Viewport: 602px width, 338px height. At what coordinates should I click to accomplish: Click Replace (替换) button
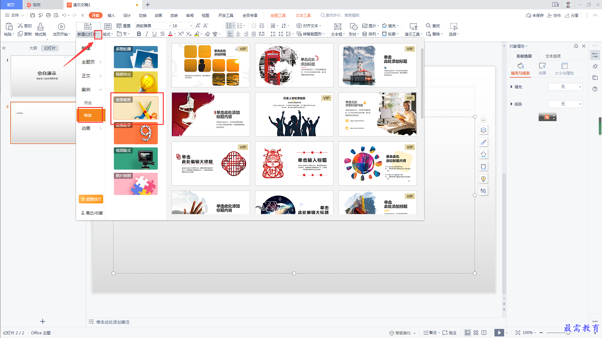coord(434,34)
